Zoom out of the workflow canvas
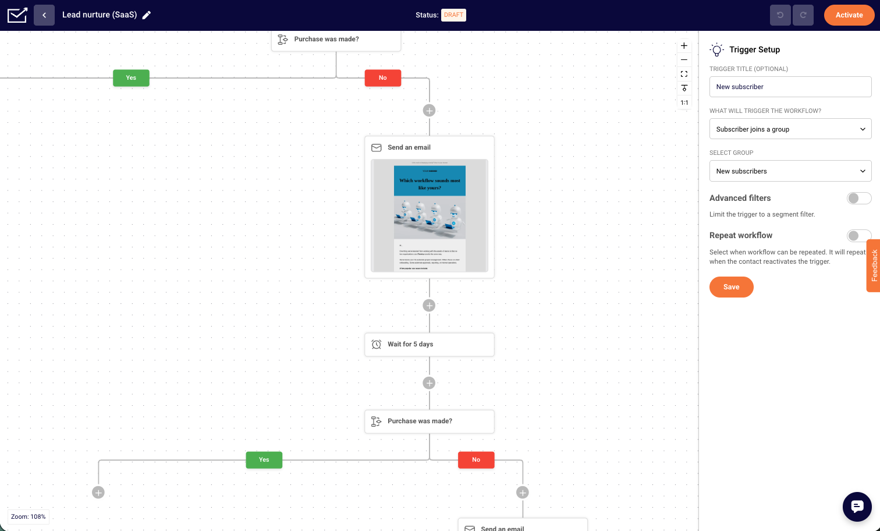The width and height of the screenshot is (880, 531). [684, 60]
